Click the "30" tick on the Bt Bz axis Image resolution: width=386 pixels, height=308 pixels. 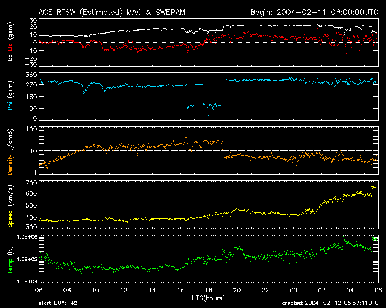33,20
